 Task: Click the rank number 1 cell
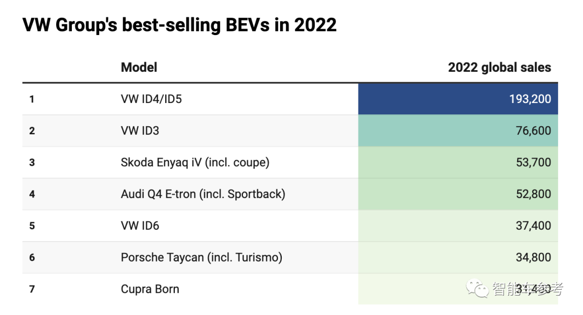[x=32, y=99]
